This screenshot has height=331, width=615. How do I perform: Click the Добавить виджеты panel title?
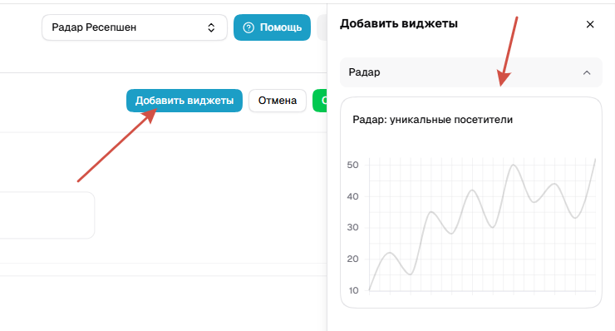pyautogui.click(x=399, y=23)
